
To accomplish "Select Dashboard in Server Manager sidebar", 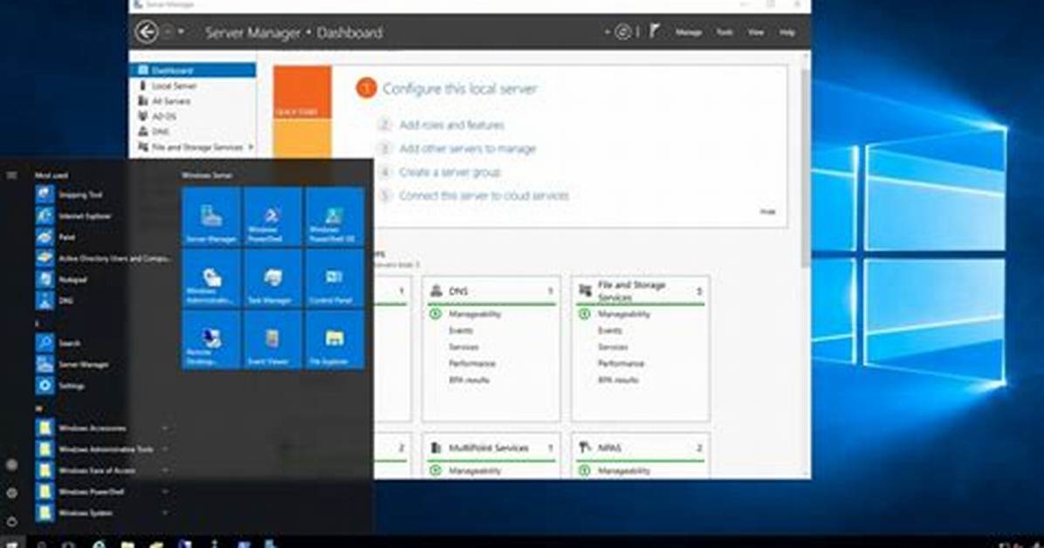I will pos(193,71).
